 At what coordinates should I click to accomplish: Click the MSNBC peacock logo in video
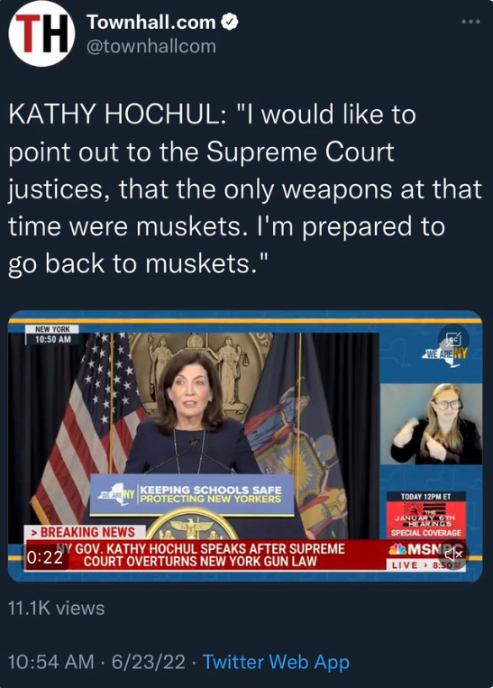[x=397, y=549]
